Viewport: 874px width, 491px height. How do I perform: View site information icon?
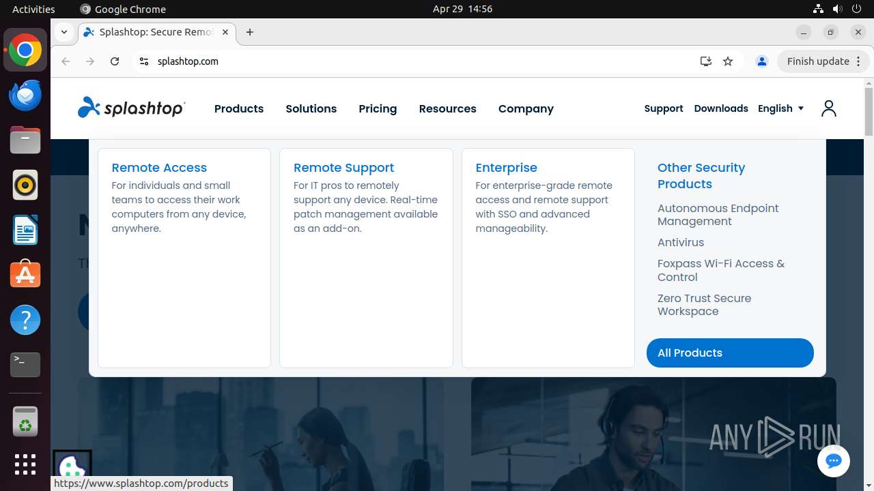click(x=143, y=61)
